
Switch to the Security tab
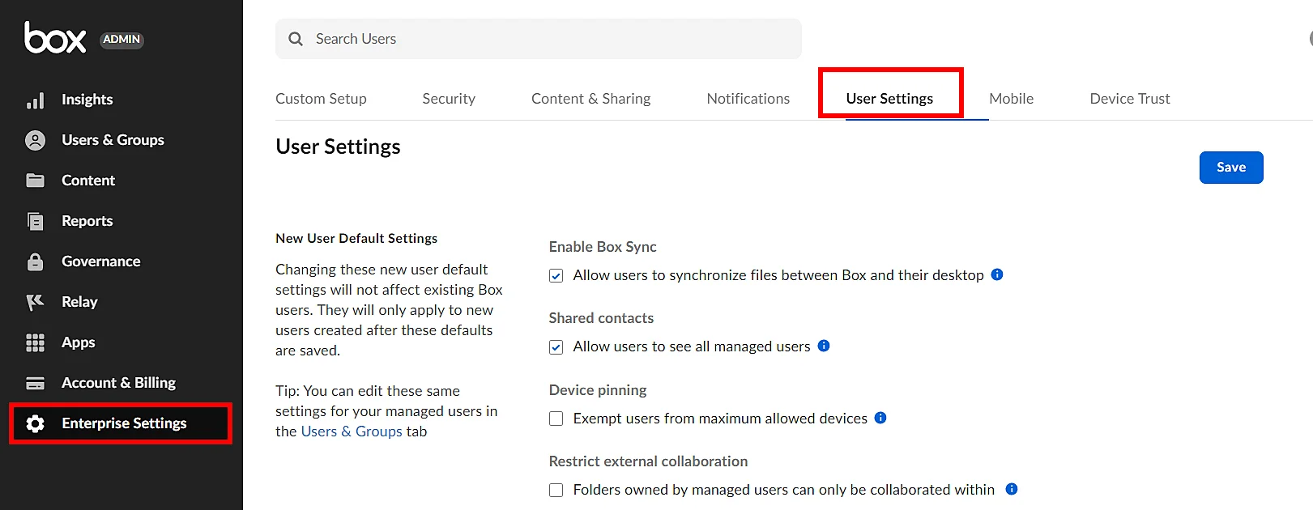point(449,99)
